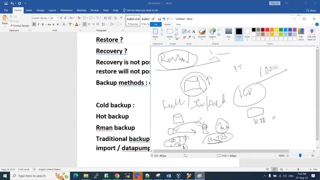Toggle Show paragraph marks in Word
This screenshot has height=180, width=320.
coord(121,18)
